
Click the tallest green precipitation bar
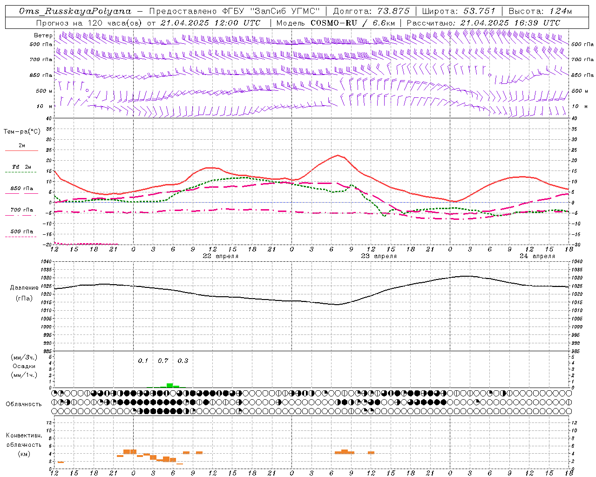click(x=169, y=385)
